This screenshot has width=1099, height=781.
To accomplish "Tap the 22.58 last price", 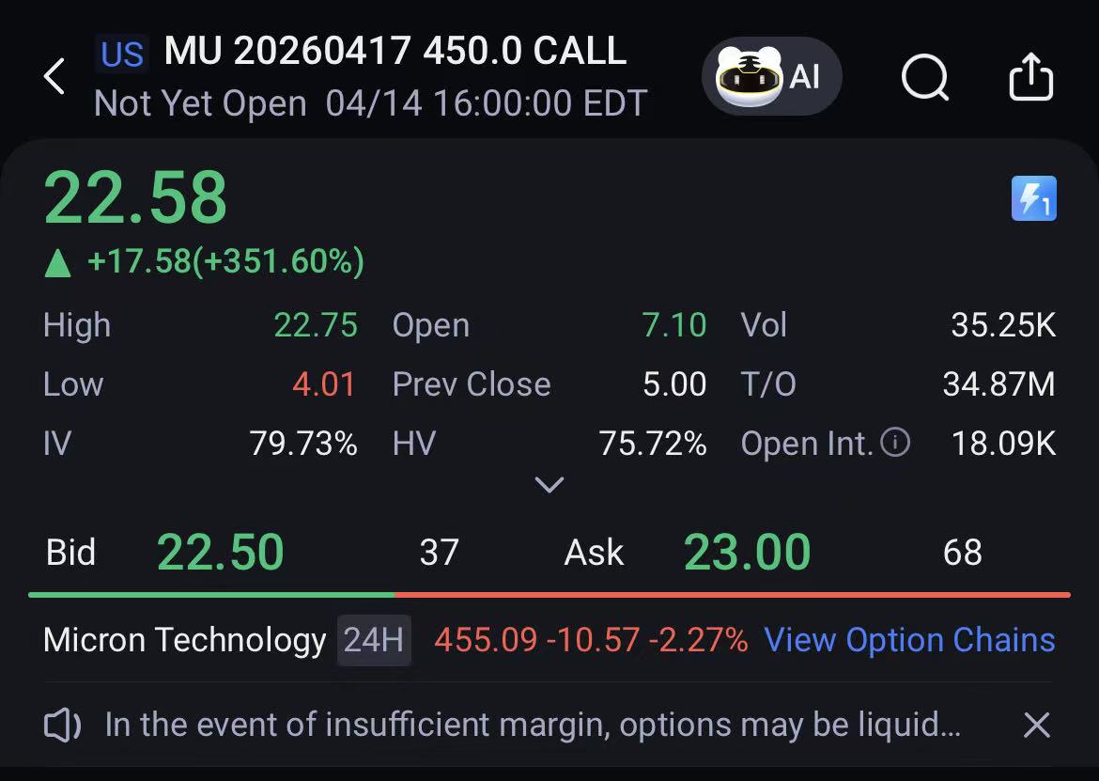I will pos(135,198).
